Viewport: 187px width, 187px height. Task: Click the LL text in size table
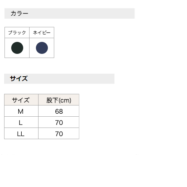tap(21, 134)
